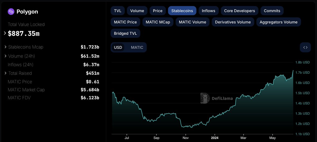Switch chart denomination to MATIC
This screenshot has width=317, height=142.
tap(137, 47)
